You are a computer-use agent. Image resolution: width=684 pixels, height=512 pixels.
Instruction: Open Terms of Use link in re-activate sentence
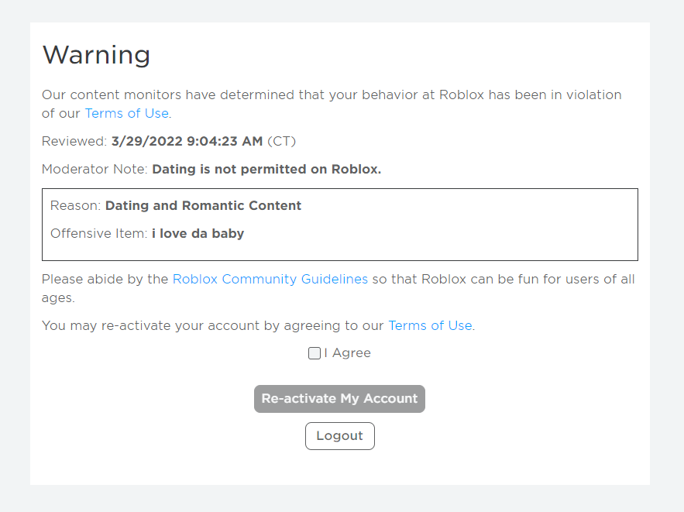click(x=430, y=325)
